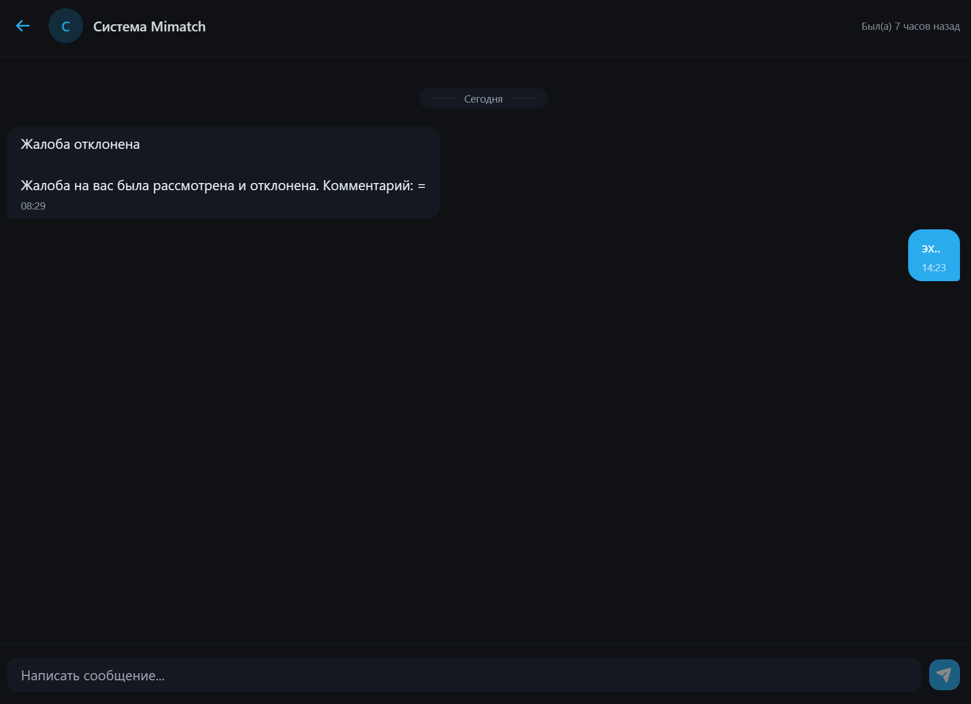This screenshot has height=704, width=971.
Task: Open the Система Mimatch avatar circle
Action: pos(66,26)
